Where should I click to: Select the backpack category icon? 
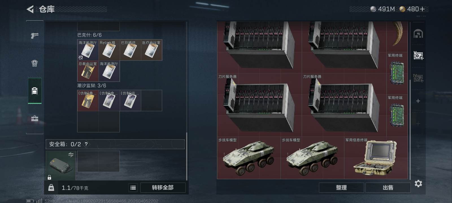coord(35,91)
